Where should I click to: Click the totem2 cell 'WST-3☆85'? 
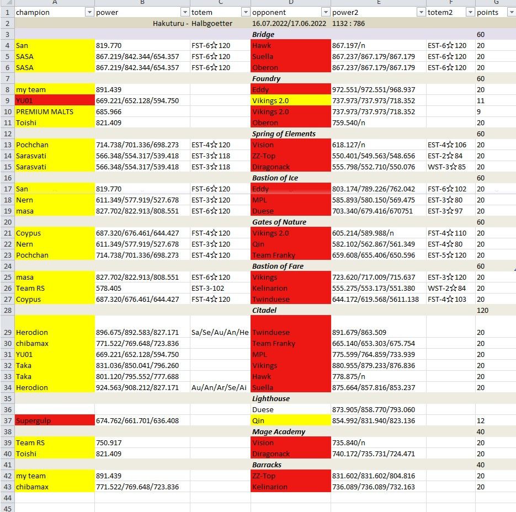(x=451, y=167)
